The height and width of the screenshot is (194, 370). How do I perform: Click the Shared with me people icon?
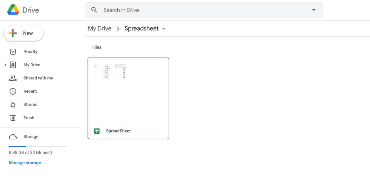click(13, 78)
